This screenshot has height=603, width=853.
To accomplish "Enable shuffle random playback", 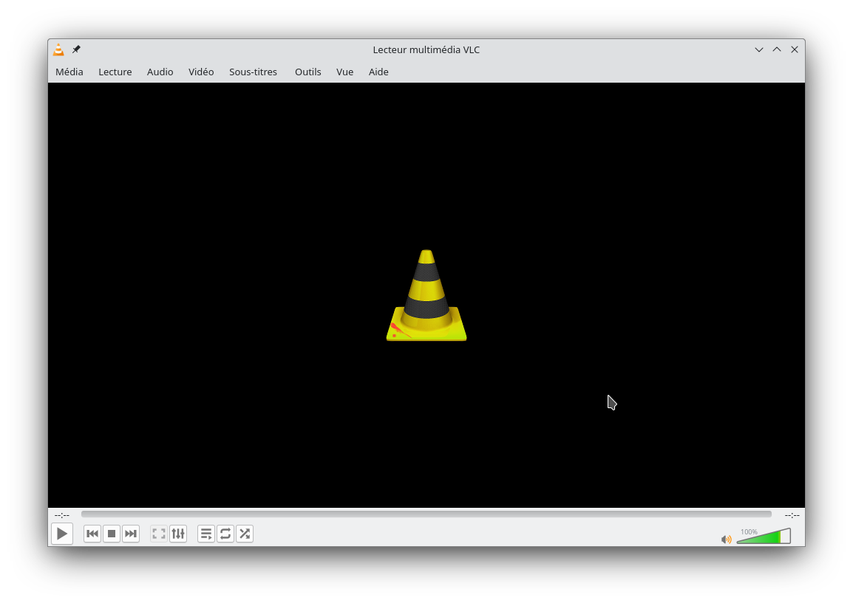I will point(245,534).
